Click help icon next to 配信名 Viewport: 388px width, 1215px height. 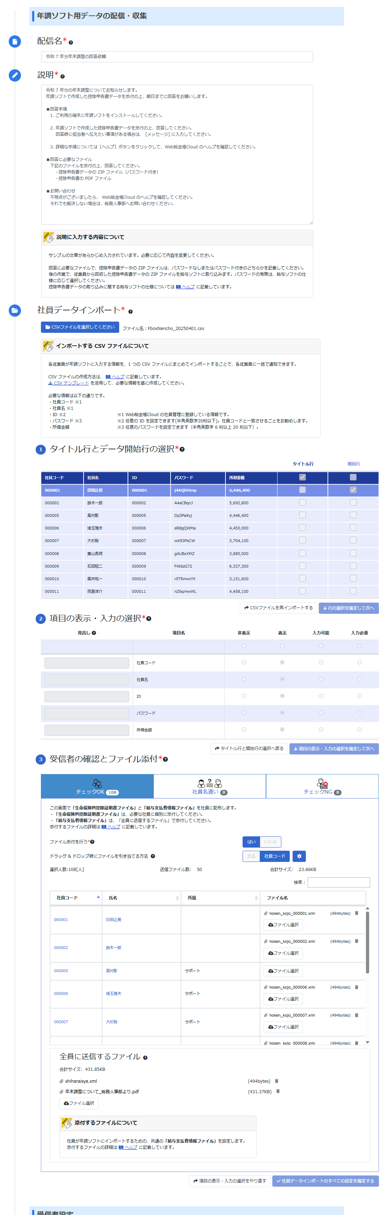pyautogui.click(x=71, y=42)
